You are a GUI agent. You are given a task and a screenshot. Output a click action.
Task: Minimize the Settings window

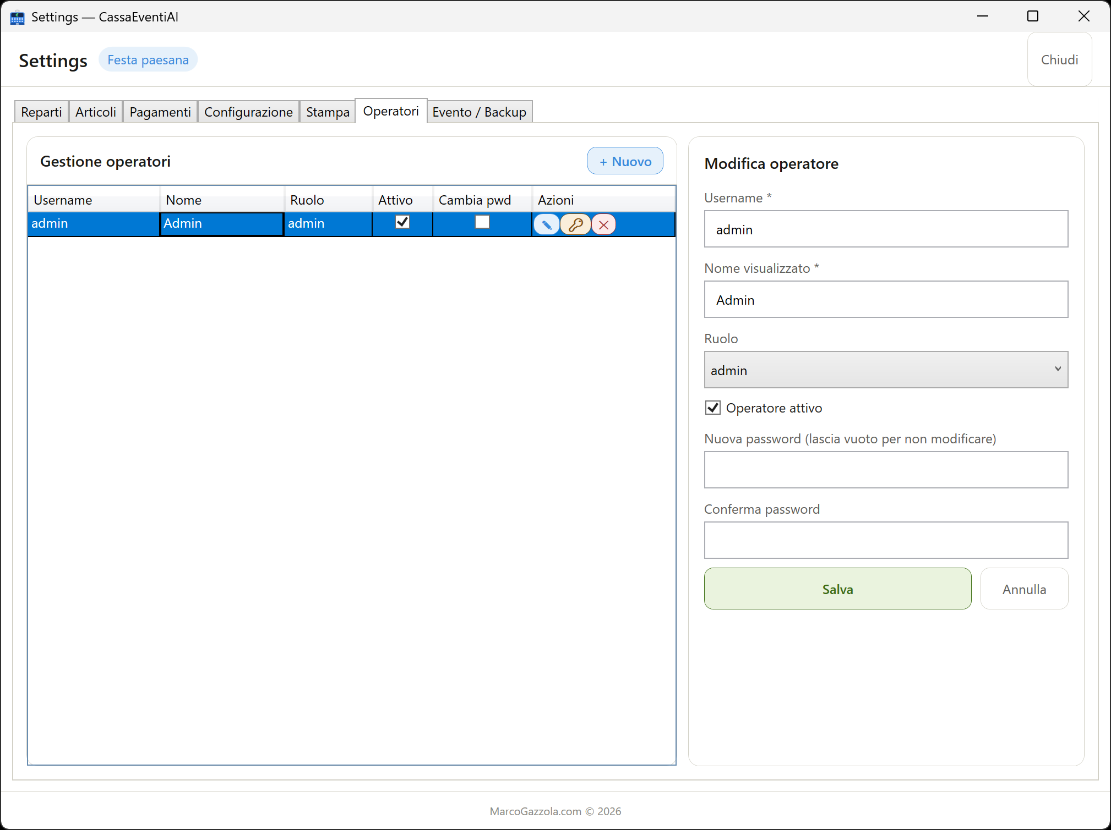click(x=983, y=17)
